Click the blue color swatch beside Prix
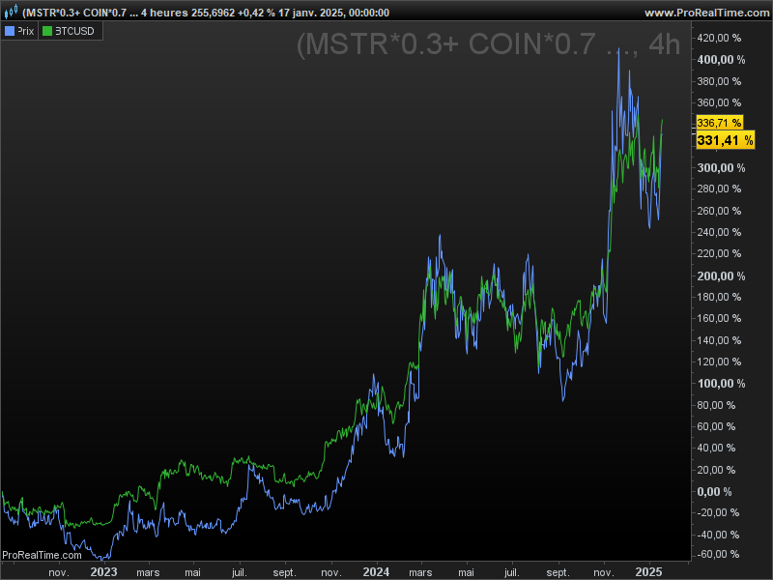773x580 pixels. click(x=10, y=31)
